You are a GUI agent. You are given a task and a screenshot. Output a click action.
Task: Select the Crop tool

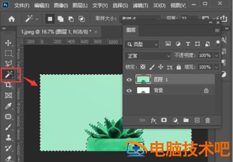[x=8, y=85]
